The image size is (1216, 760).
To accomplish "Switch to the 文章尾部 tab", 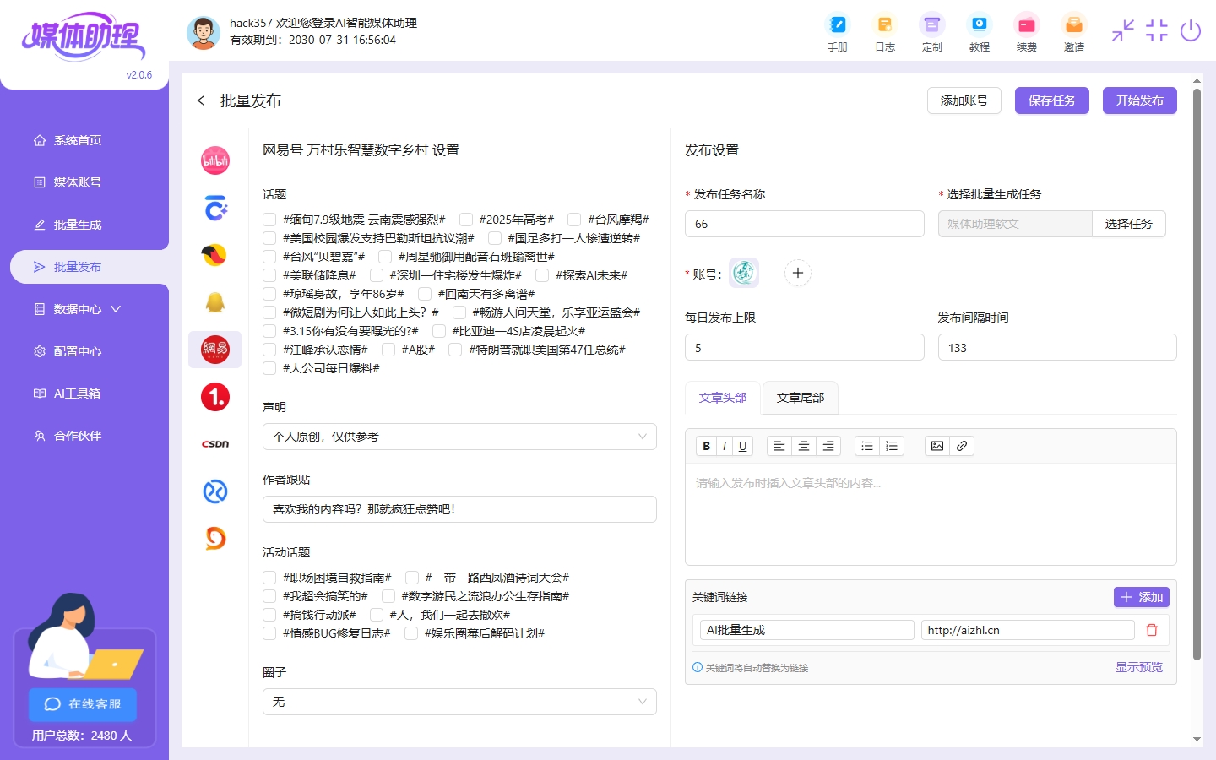I will point(800,397).
